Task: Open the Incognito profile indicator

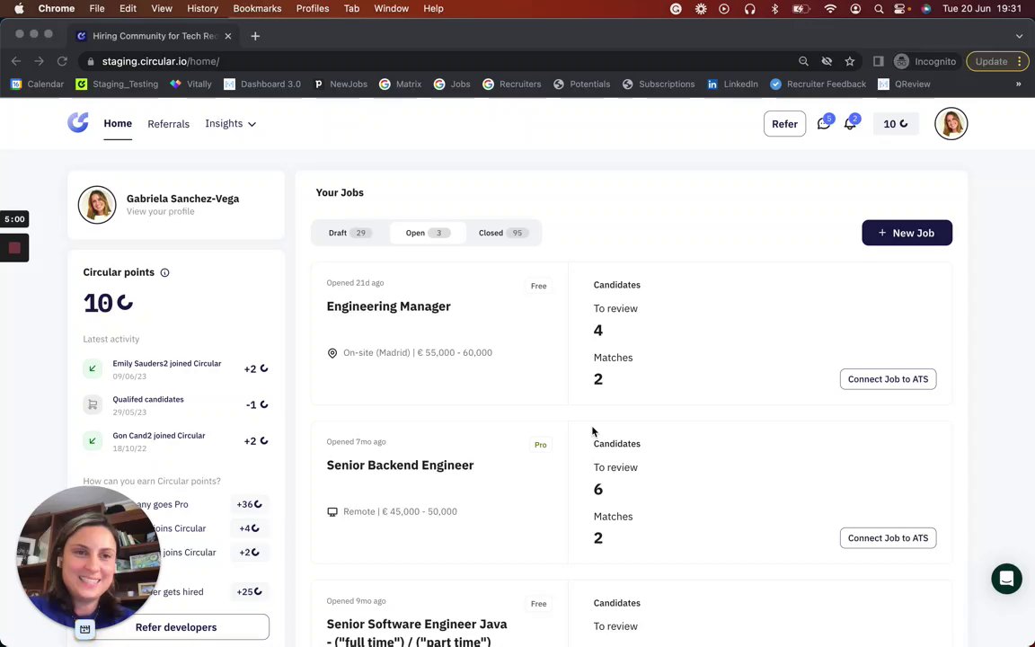Action: click(924, 61)
